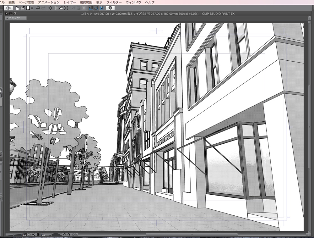Open the ページ管理 menu

[26, 2]
